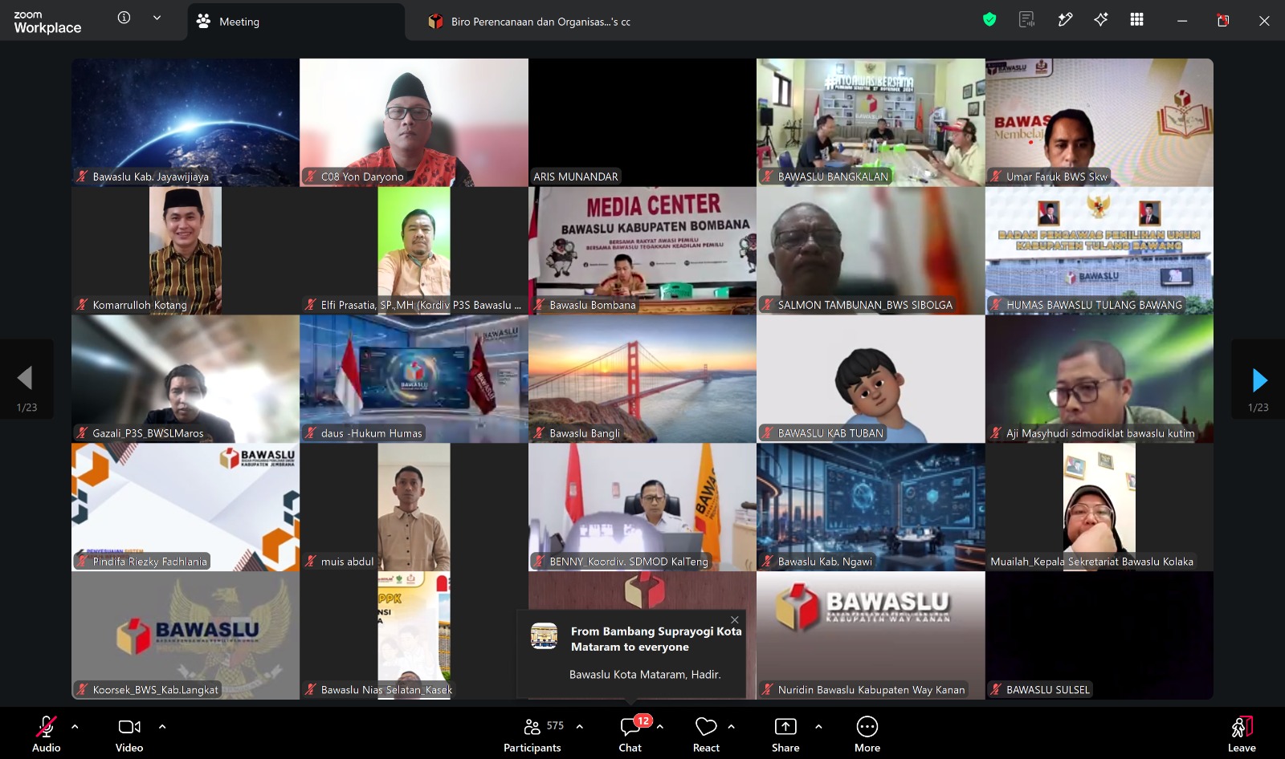Open the AI Companion sparkle icon
1285x759 pixels.
[x=1101, y=20]
